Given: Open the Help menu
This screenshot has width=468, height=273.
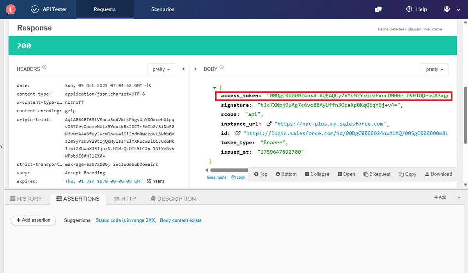Looking at the screenshot, I should coord(417,9).
